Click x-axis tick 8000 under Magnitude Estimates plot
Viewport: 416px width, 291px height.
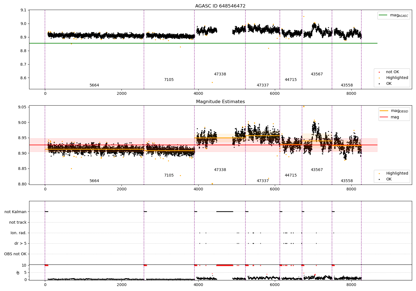(x=351, y=189)
